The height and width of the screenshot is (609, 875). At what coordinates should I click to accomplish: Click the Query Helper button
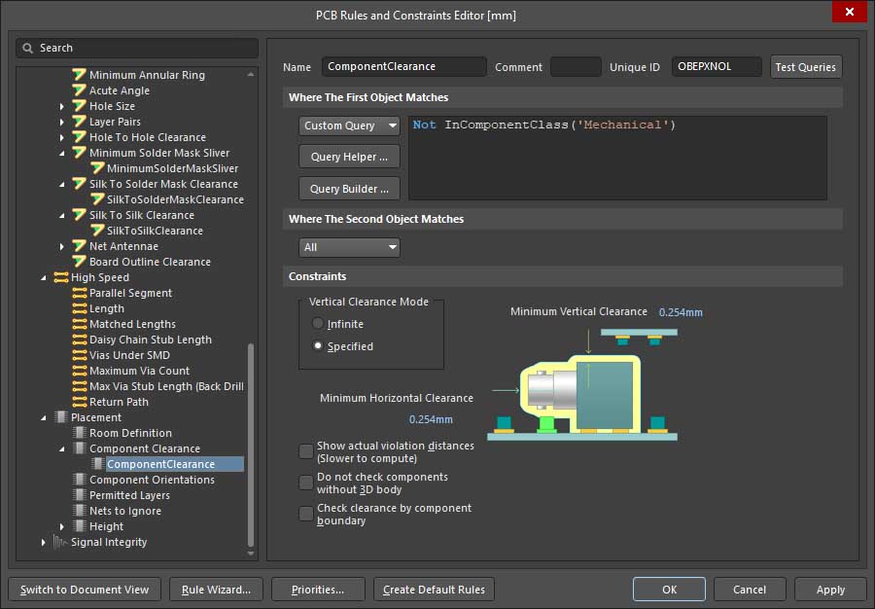(x=349, y=157)
